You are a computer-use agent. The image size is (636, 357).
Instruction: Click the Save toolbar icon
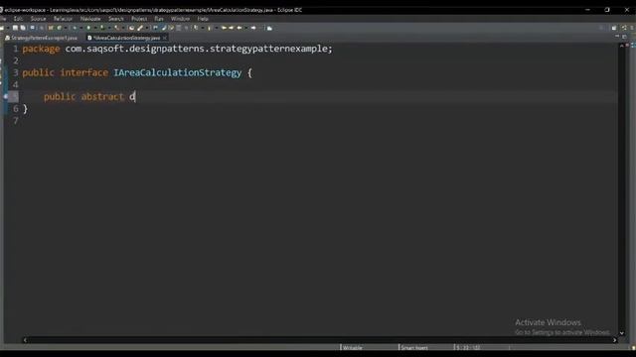click(15, 28)
